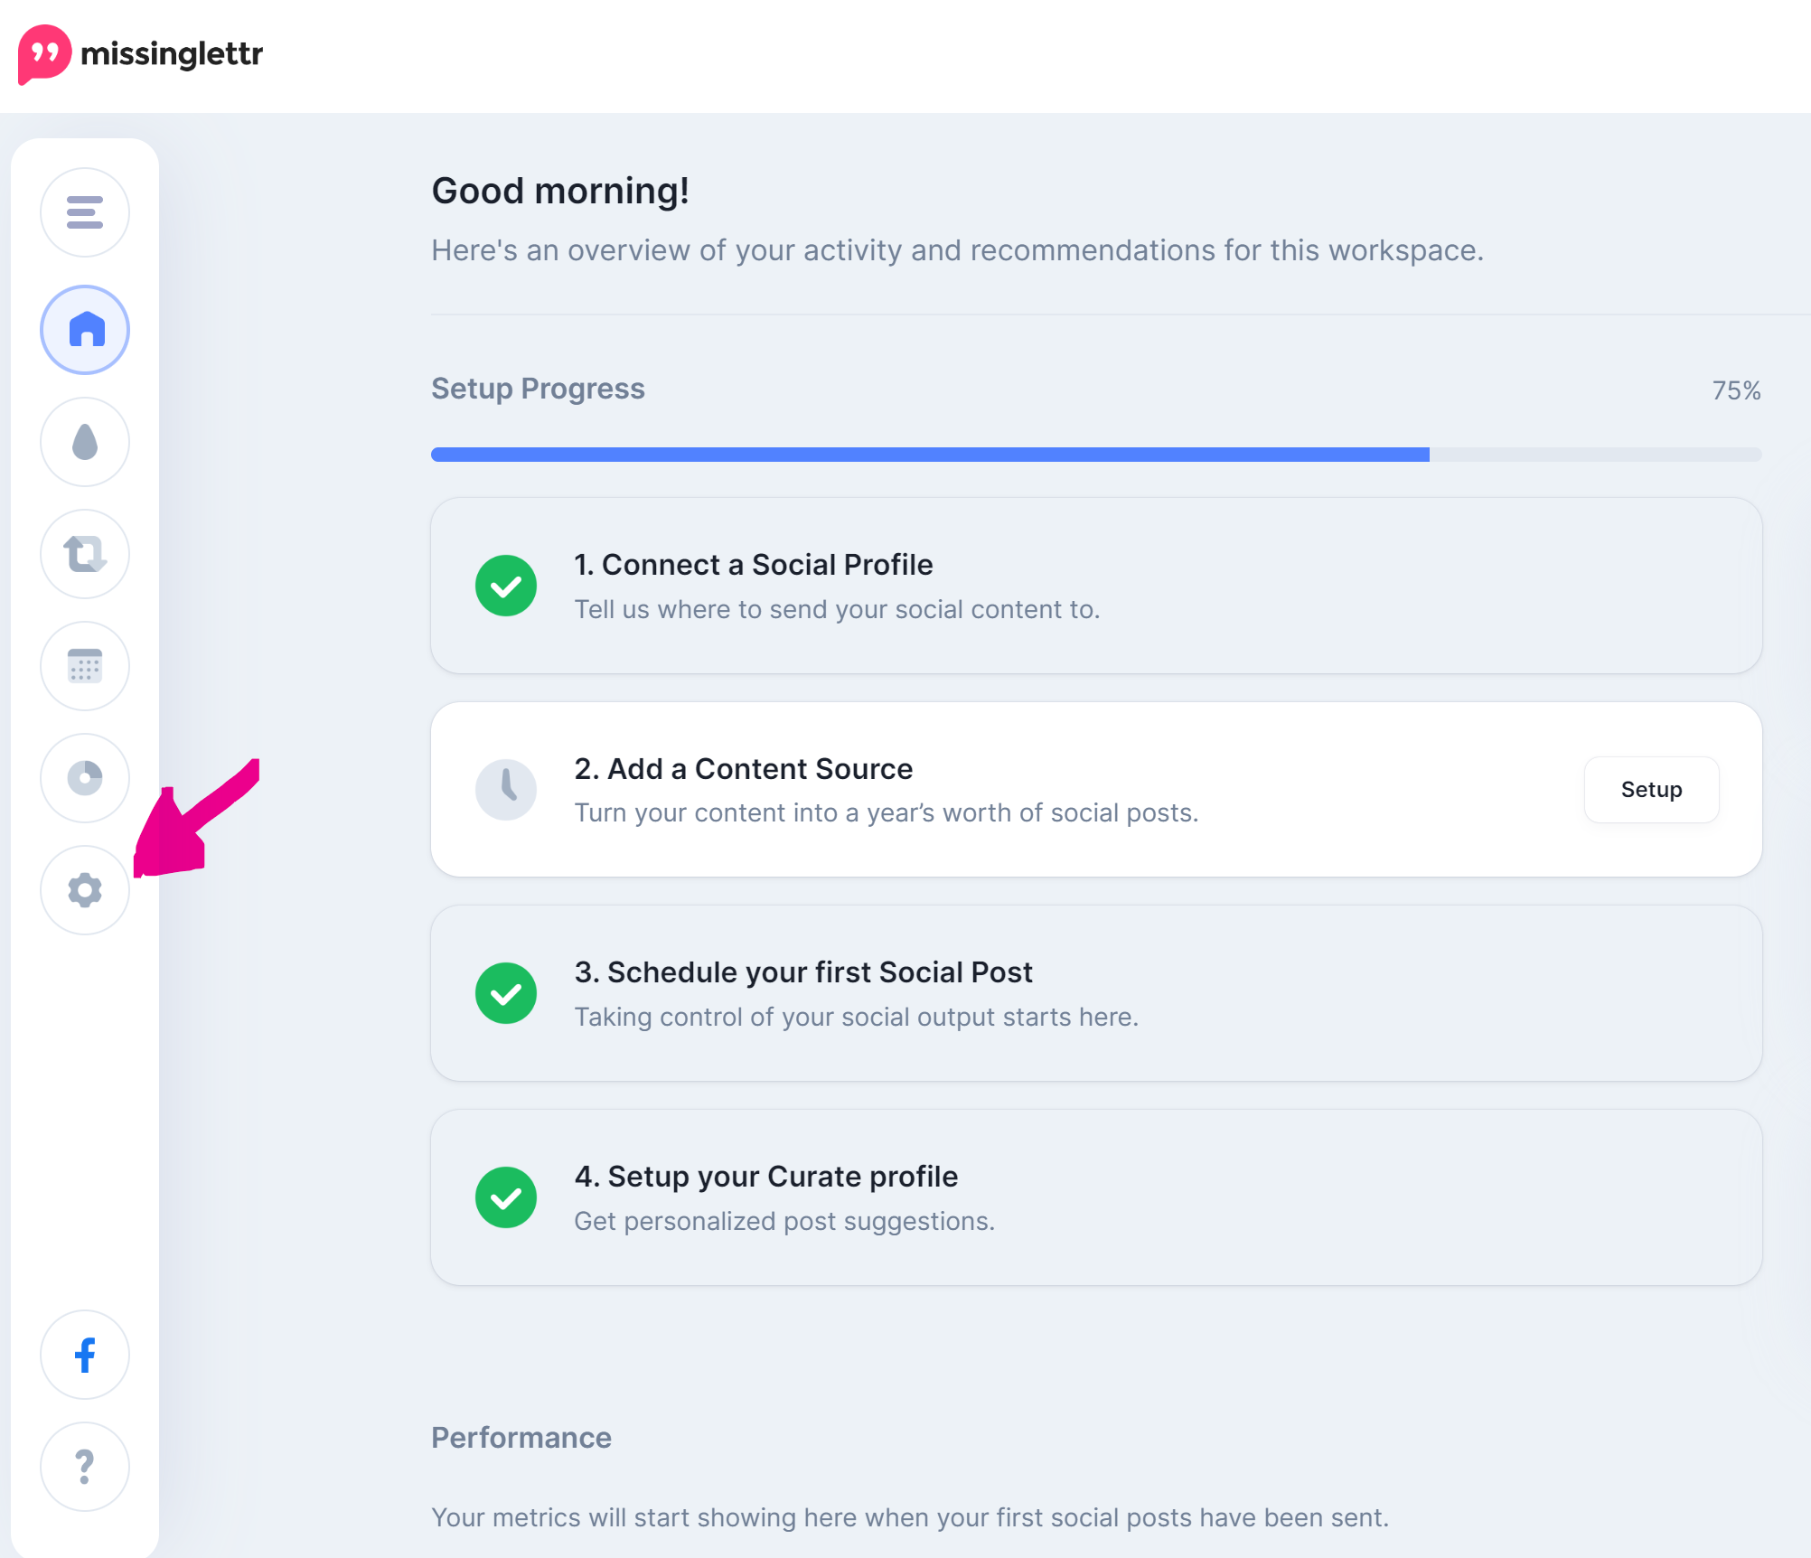Click the Add a Content Source heading
Image resolution: width=1811 pixels, height=1558 pixels.
(x=744, y=769)
